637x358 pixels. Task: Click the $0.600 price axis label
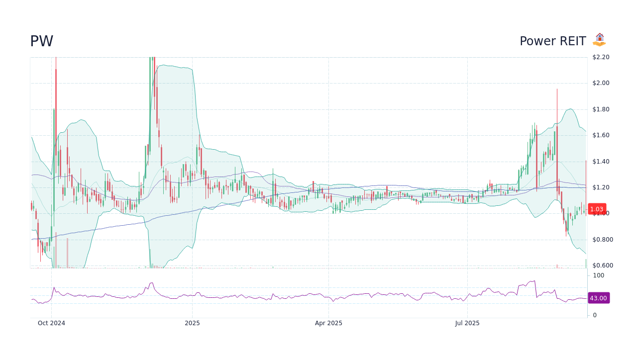coord(603,265)
